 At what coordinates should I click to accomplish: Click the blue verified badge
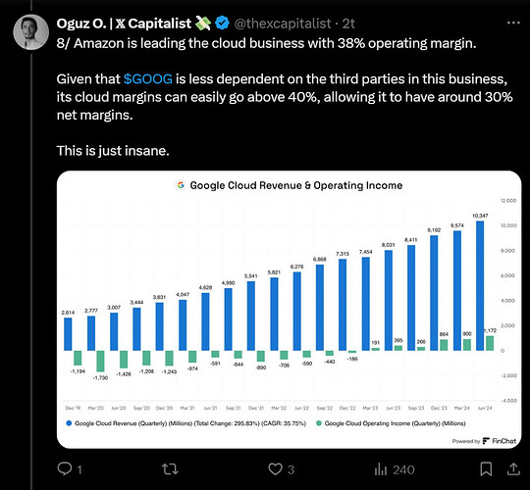[222, 23]
